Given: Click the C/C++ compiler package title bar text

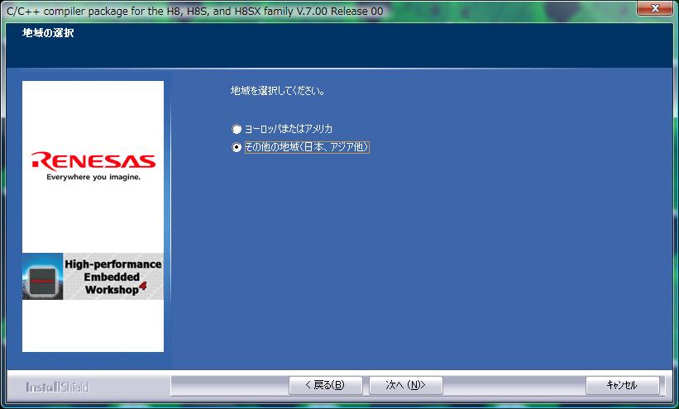Looking at the screenshot, I should coord(194,12).
